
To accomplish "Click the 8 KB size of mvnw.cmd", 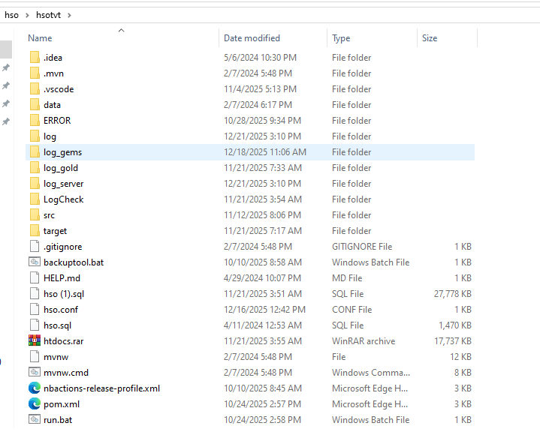I will click(463, 373).
